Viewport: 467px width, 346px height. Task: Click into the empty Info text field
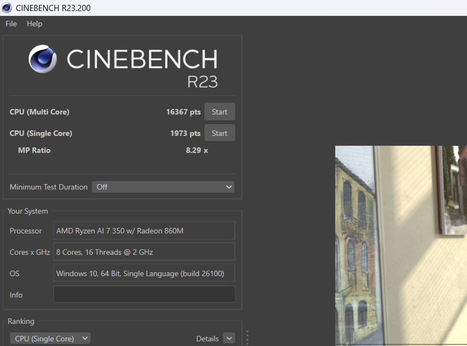tap(144, 295)
